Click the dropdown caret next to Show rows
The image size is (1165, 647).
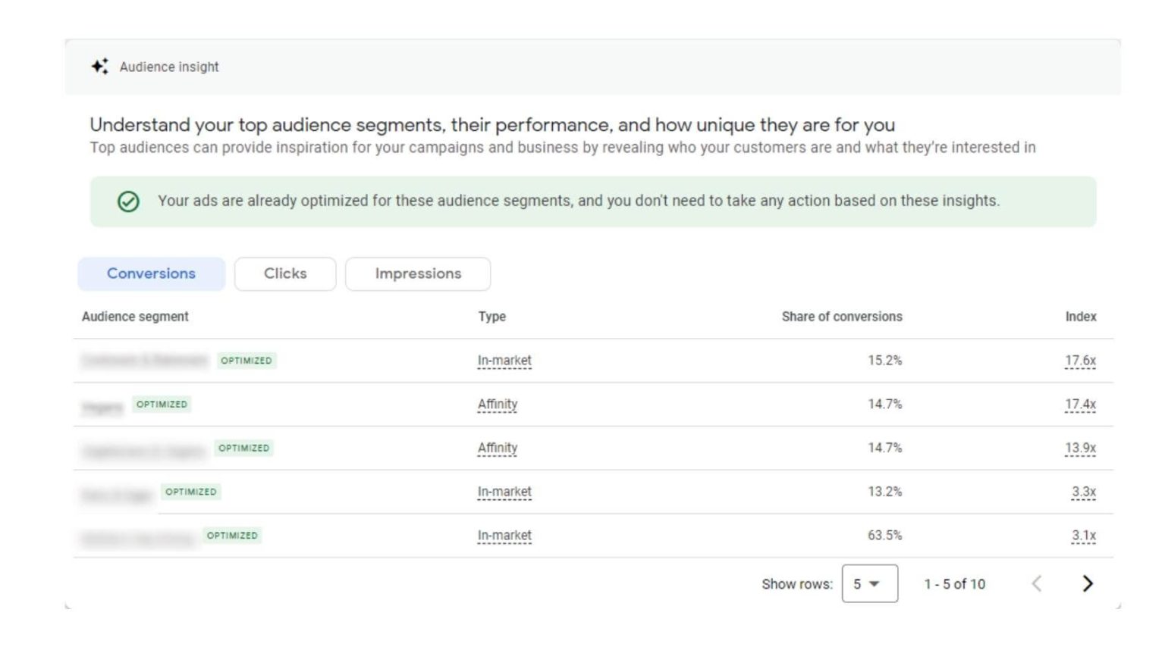click(875, 583)
